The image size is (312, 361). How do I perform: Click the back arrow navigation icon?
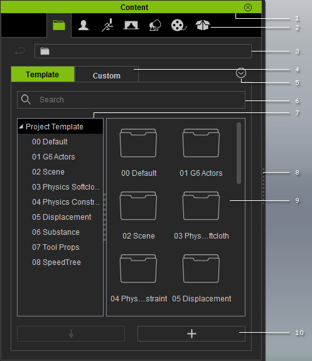tap(20, 51)
